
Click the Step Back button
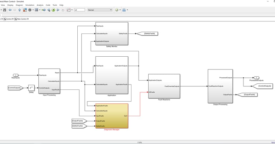49,10
